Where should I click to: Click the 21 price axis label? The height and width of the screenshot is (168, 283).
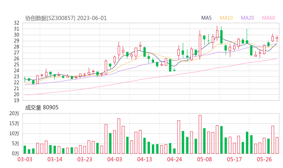coord(16,88)
